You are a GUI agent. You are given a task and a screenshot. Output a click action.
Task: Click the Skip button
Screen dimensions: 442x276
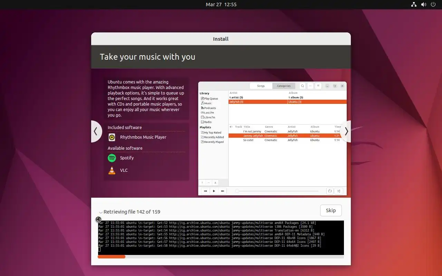[x=331, y=210]
